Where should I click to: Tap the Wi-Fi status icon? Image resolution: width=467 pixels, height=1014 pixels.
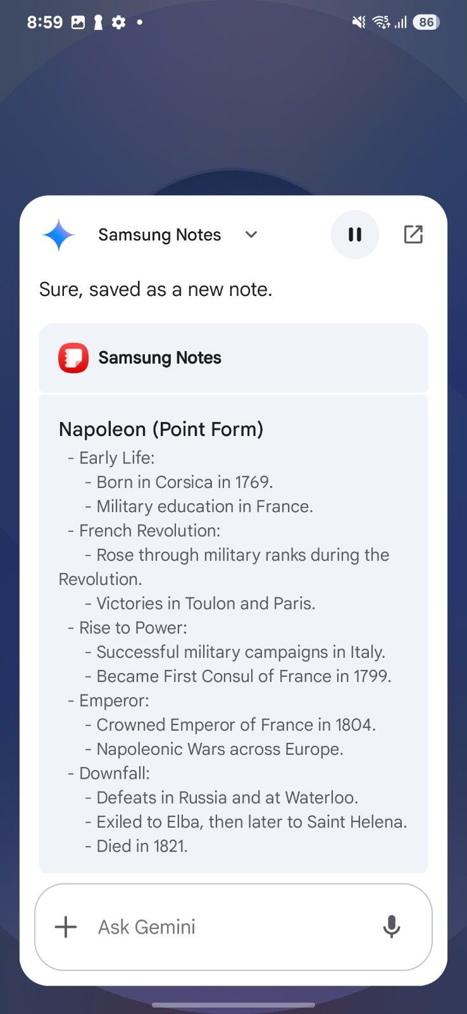(381, 22)
